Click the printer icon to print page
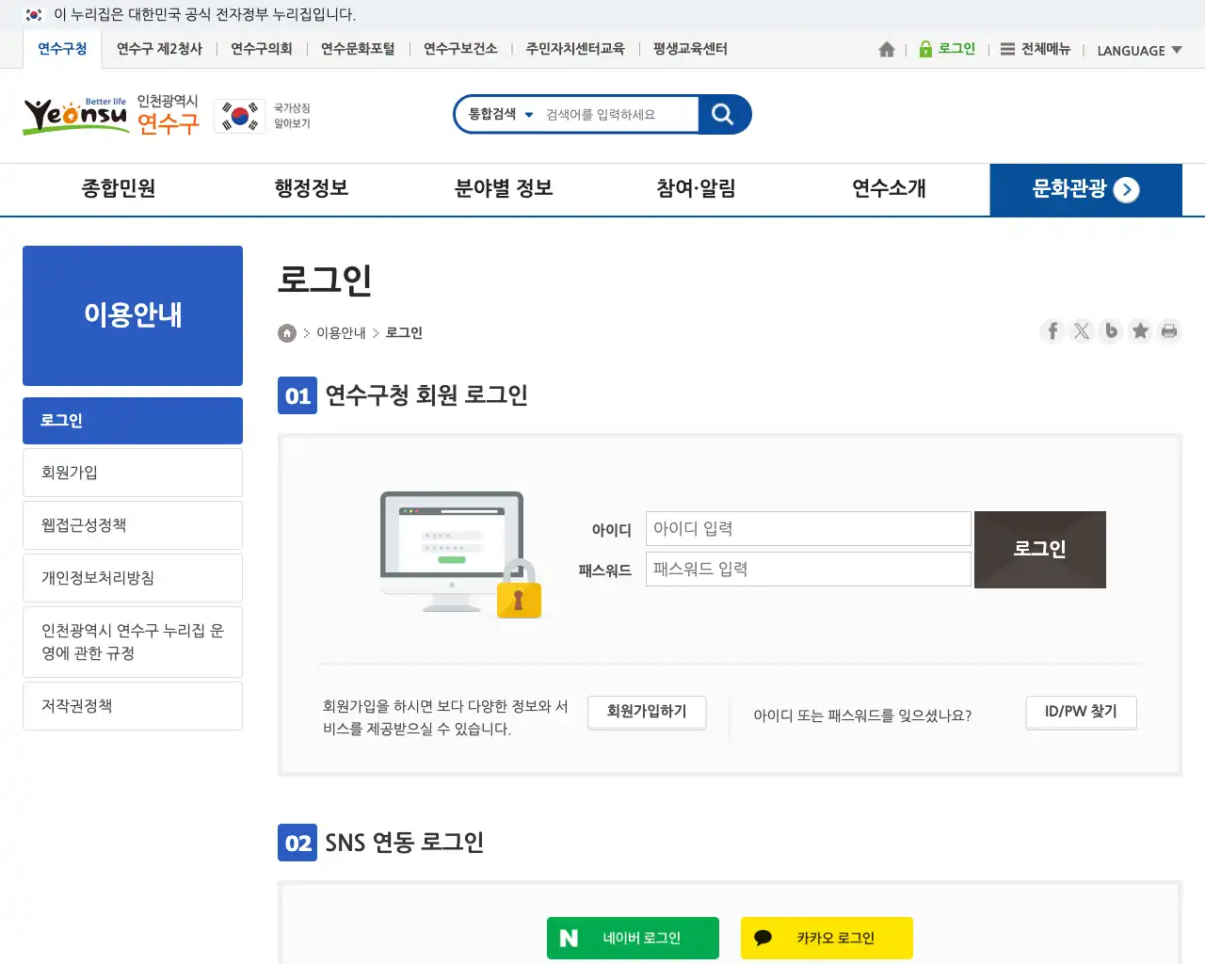This screenshot has width=1205, height=964. 1169,331
